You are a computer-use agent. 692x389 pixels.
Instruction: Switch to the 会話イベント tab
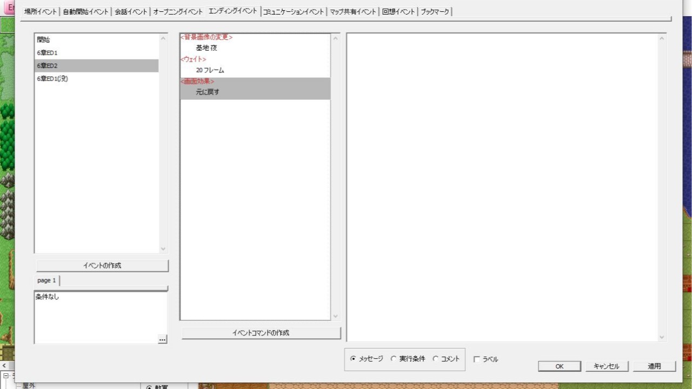pos(130,11)
